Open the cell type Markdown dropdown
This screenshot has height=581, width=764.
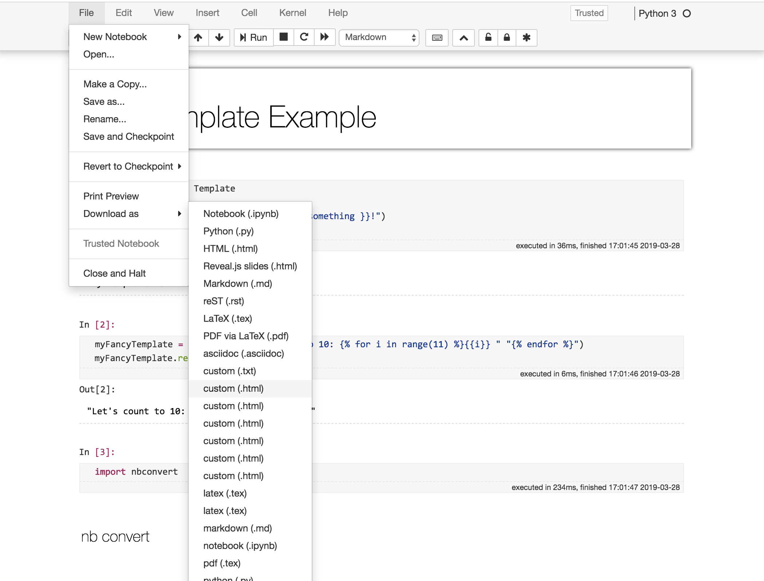[379, 37]
